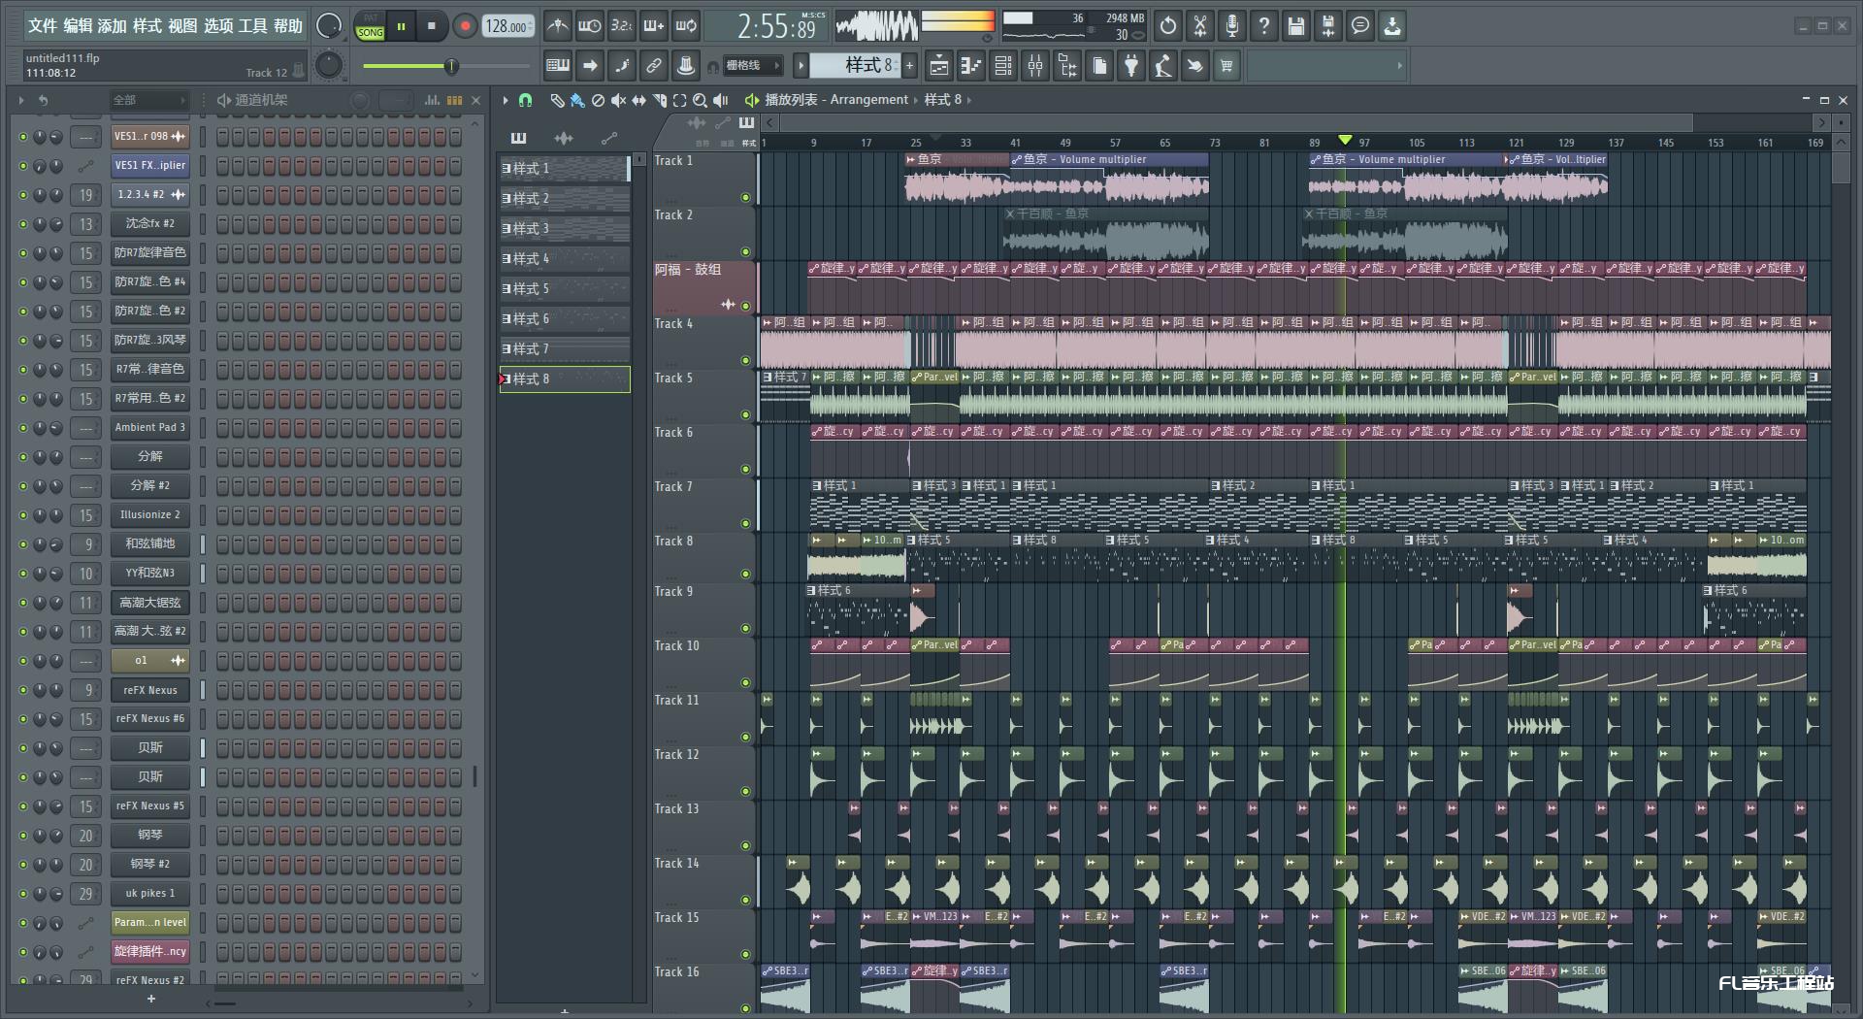Click the arrow after 样式 8 breadcrumb
Screen dimensions: 1863x1019
pos(968,100)
